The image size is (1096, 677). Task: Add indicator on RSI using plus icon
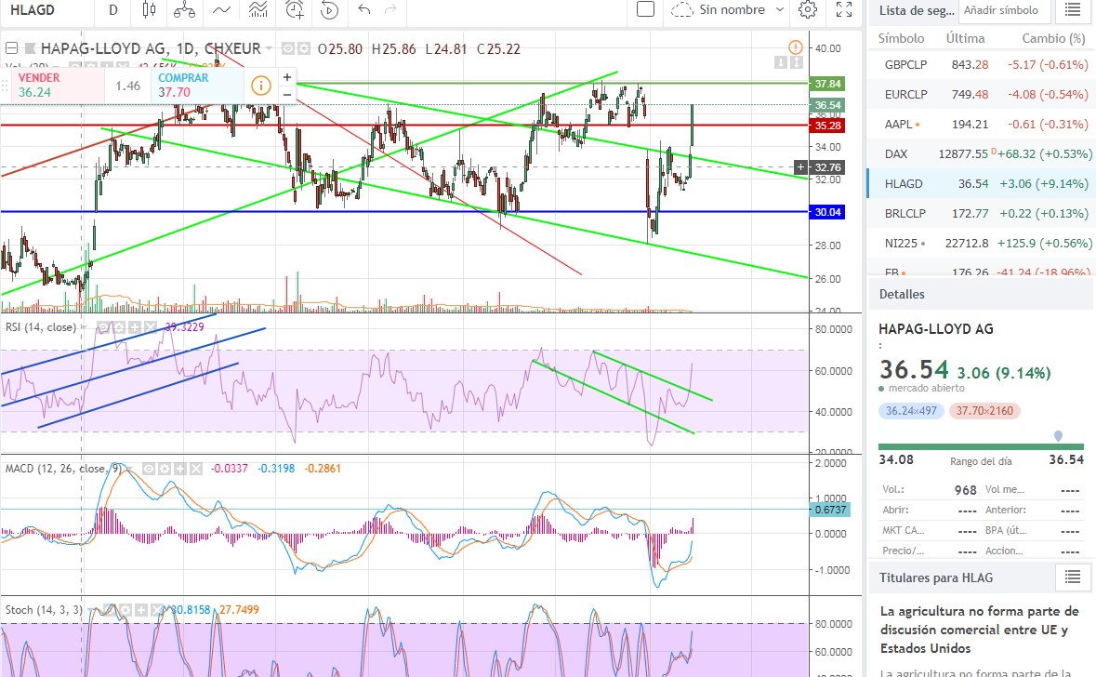(135, 326)
